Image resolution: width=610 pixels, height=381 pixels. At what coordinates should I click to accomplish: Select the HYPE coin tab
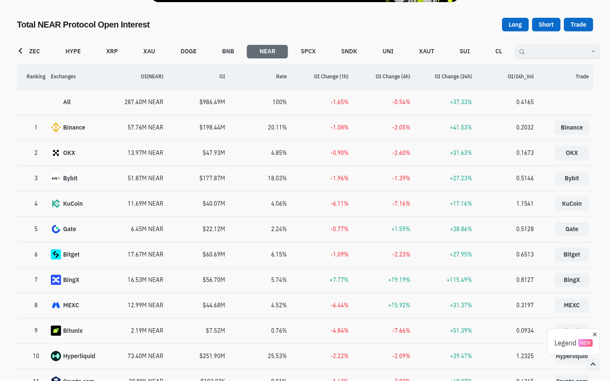[73, 51]
